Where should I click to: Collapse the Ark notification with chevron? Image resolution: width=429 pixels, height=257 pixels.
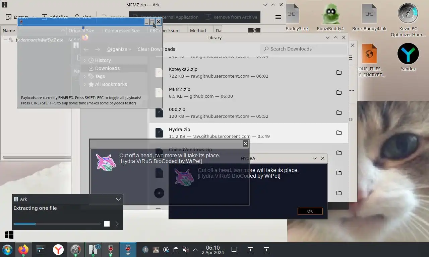[118, 199]
